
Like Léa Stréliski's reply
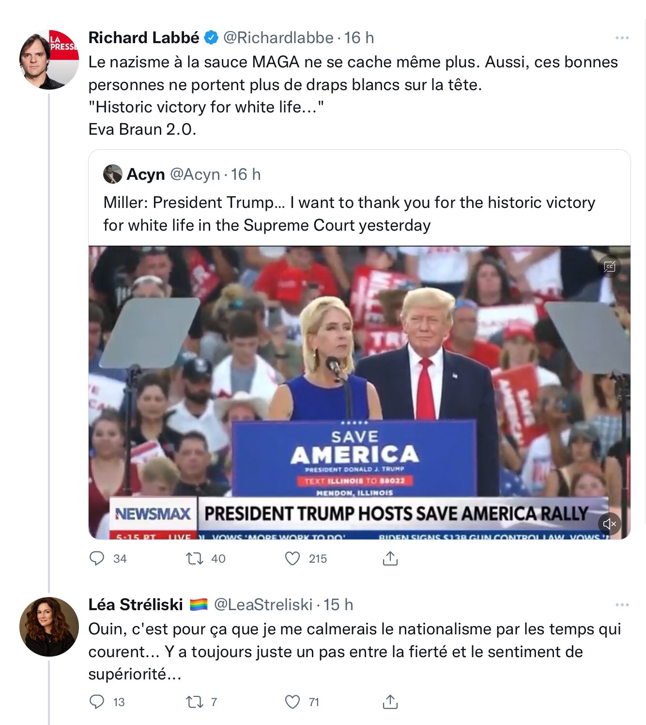[292, 702]
